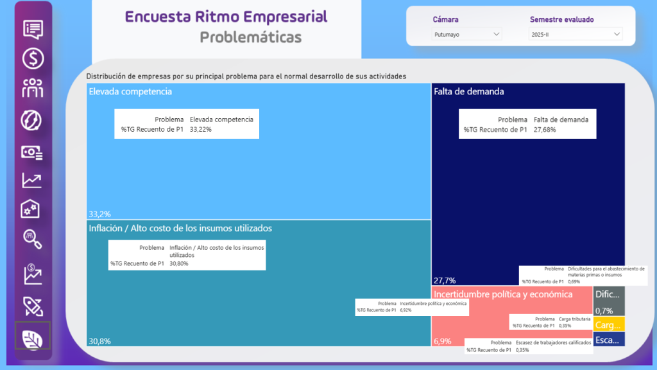This screenshot has width=657, height=370.
Task: Click the Cámara dropdown chevron arrow
Action: [x=496, y=34]
